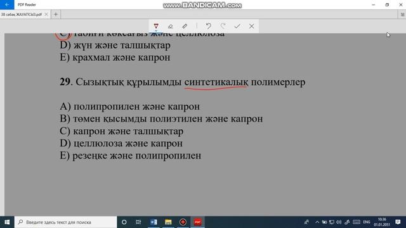Select the red pen ink tool

pyautogui.click(x=156, y=26)
